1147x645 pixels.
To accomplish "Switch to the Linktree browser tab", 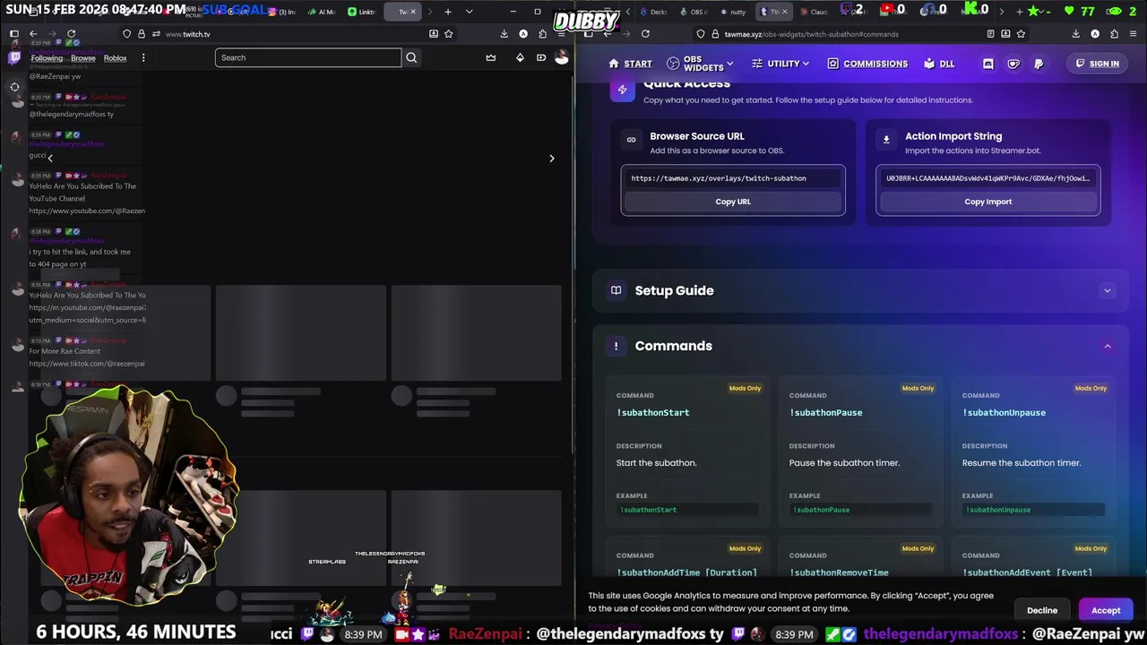I will (x=360, y=12).
